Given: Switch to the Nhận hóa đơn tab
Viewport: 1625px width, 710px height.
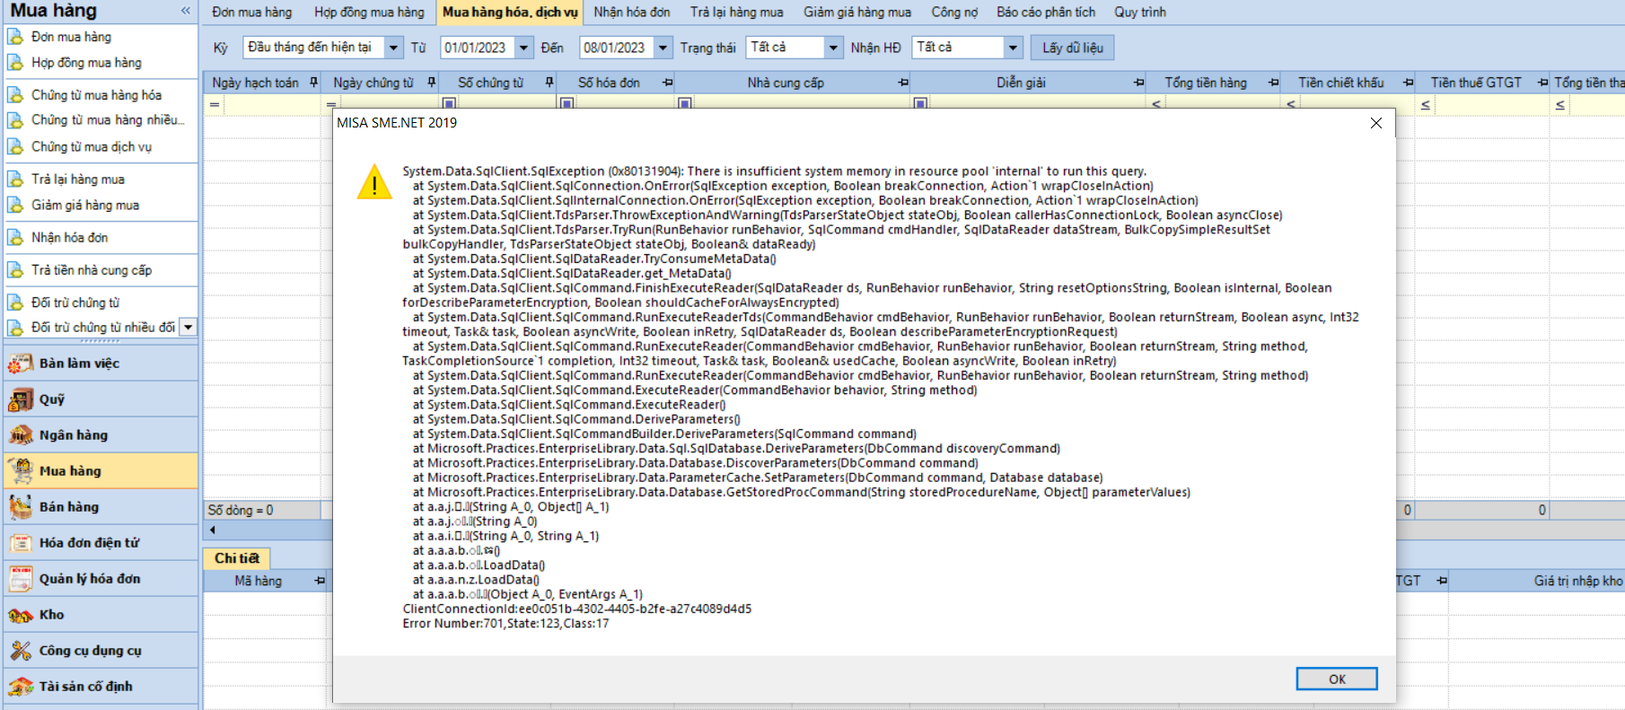Looking at the screenshot, I should pos(632,13).
